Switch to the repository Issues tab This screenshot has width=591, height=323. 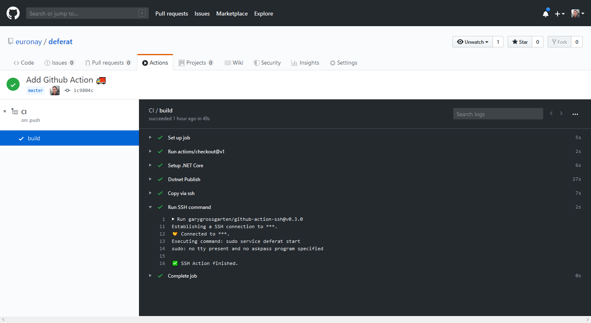[x=59, y=63]
